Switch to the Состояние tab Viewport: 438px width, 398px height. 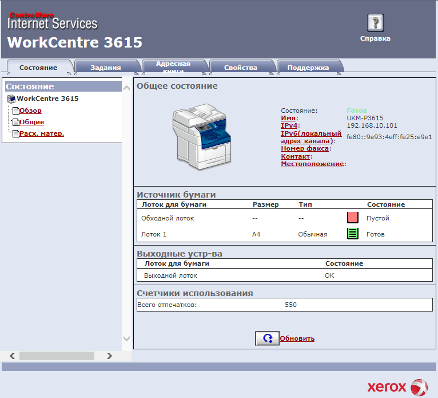click(38, 68)
